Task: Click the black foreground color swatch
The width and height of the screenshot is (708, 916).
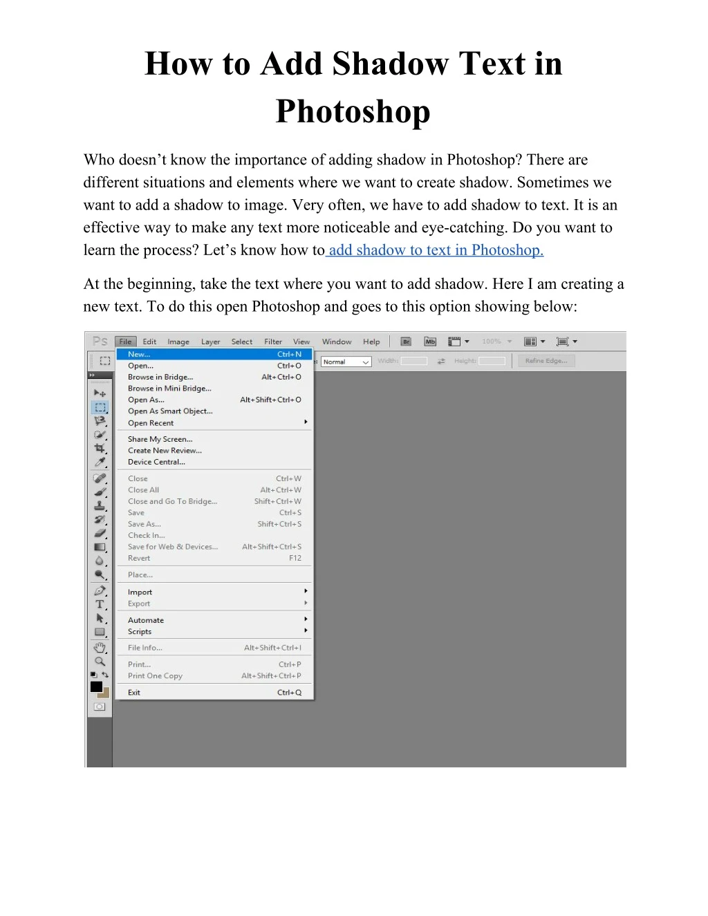Action: [96, 687]
